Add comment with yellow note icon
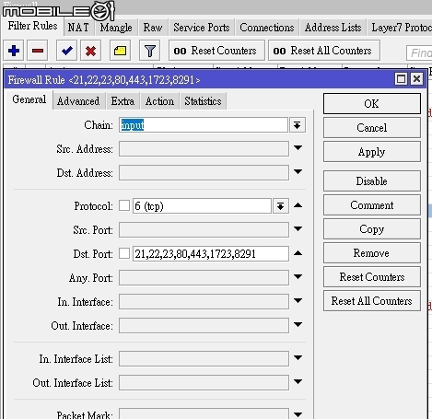Image resolution: width=432 pixels, height=419 pixels. 120,51
